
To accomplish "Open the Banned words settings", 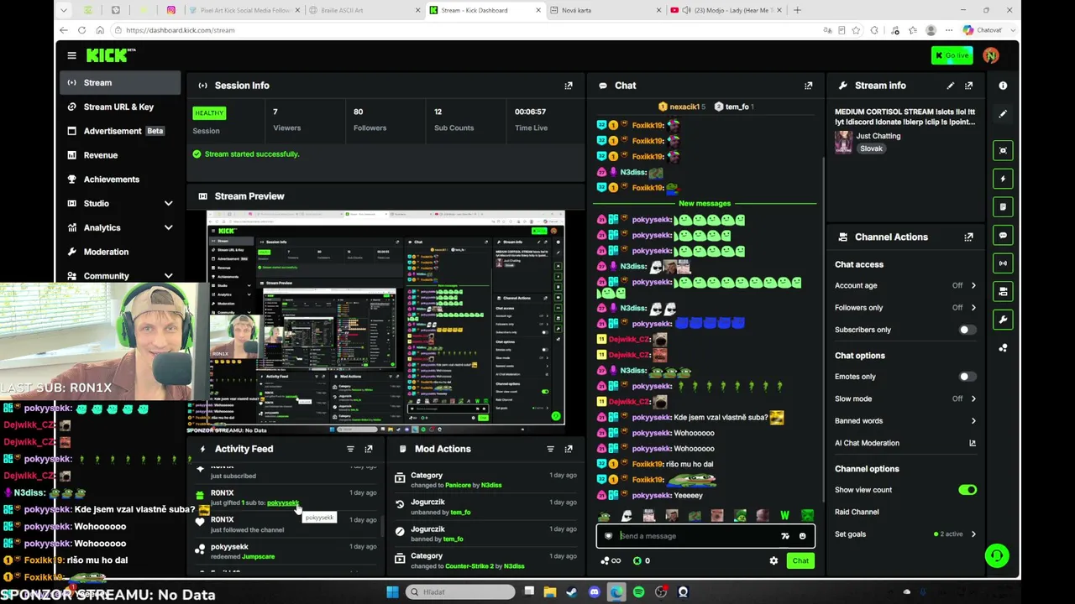I will (x=905, y=421).
